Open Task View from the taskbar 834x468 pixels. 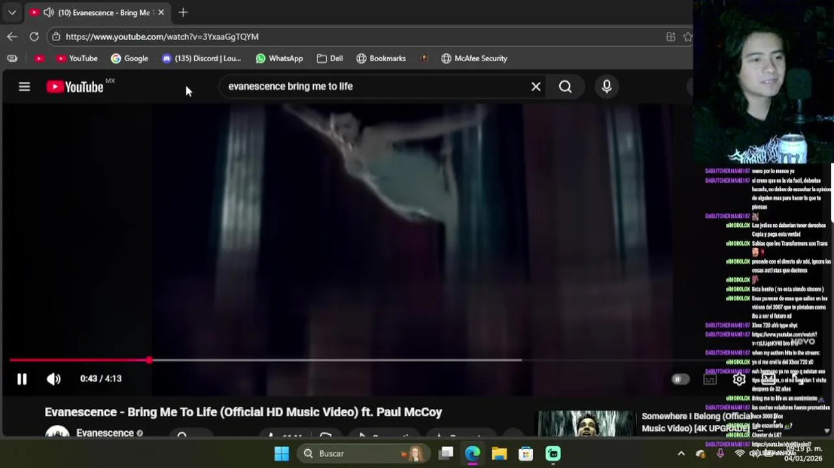click(446, 453)
